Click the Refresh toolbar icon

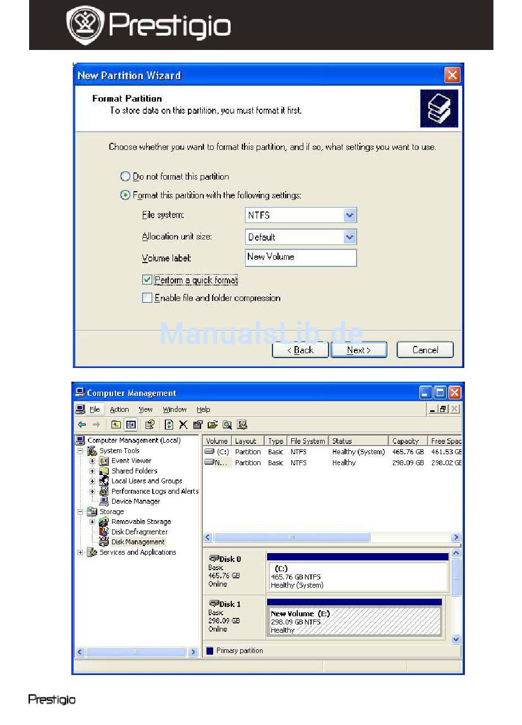tap(169, 425)
